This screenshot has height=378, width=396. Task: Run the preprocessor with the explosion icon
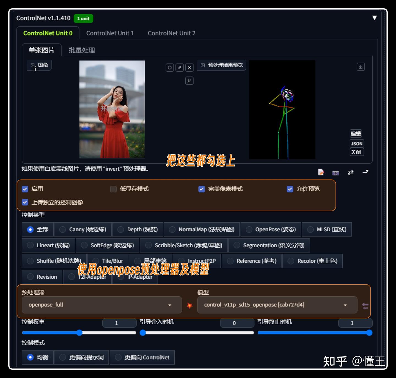click(x=189, y=305)
